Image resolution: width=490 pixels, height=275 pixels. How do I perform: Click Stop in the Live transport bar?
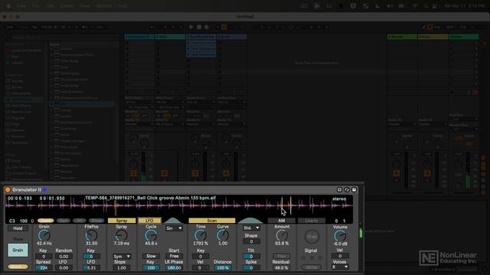tap(199, 27)
